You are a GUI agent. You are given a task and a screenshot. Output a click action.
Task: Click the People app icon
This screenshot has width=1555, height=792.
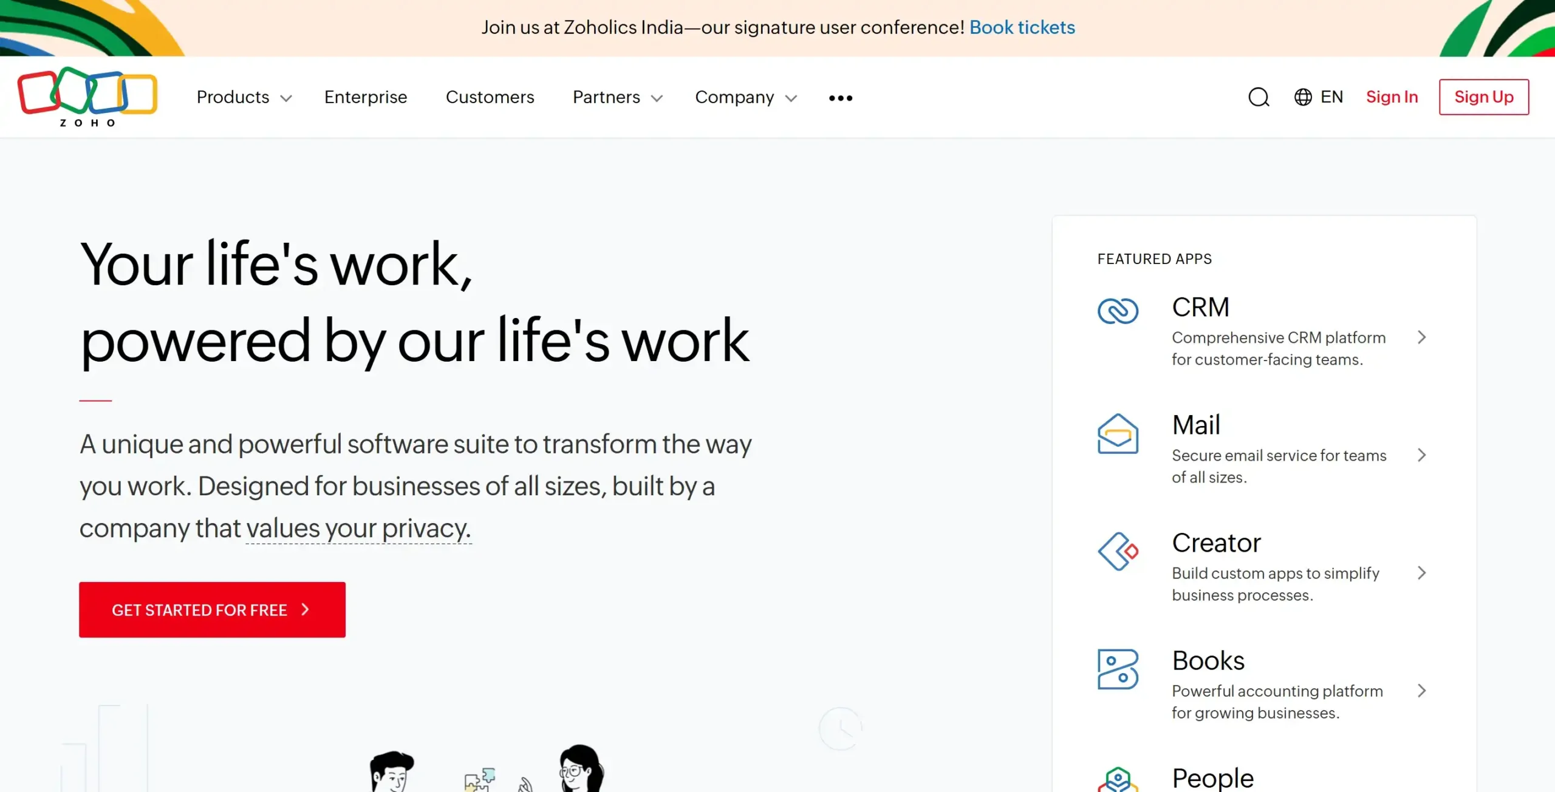click(x=1118, y=779)
